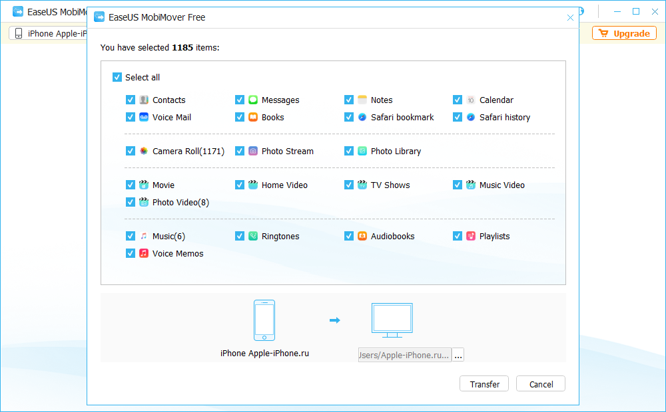Click the "iPhone Apple-iPhone.ru" device label

(264, 353)
